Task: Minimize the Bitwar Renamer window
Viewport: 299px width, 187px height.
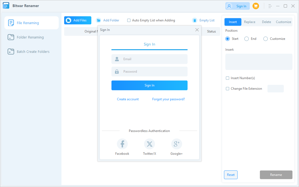Action: (278, 6)
